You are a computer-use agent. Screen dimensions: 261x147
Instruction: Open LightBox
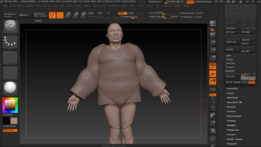coord(25,15)
